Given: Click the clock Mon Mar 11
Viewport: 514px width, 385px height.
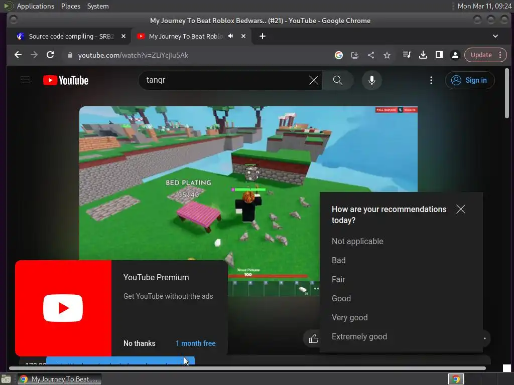Looking at the screenshot, I should coord(484,6).
